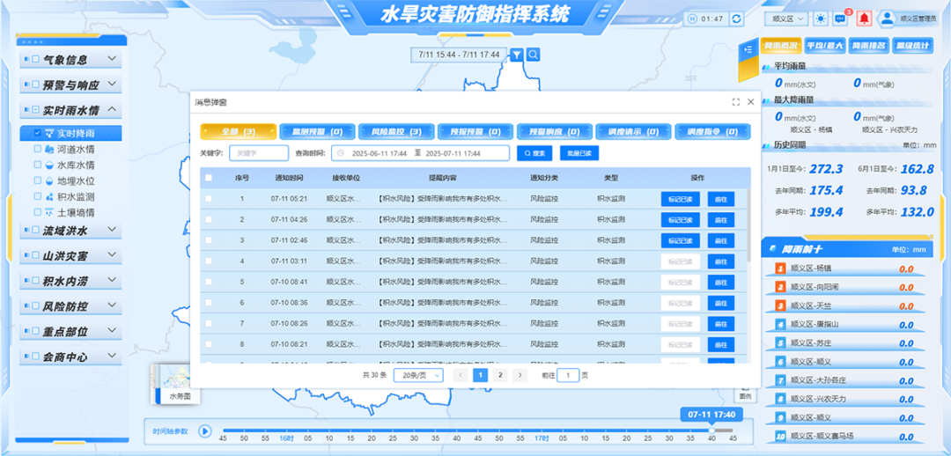Tick the select-all checkbox in table header
The image size is (951, 456).
coord(209,178)
